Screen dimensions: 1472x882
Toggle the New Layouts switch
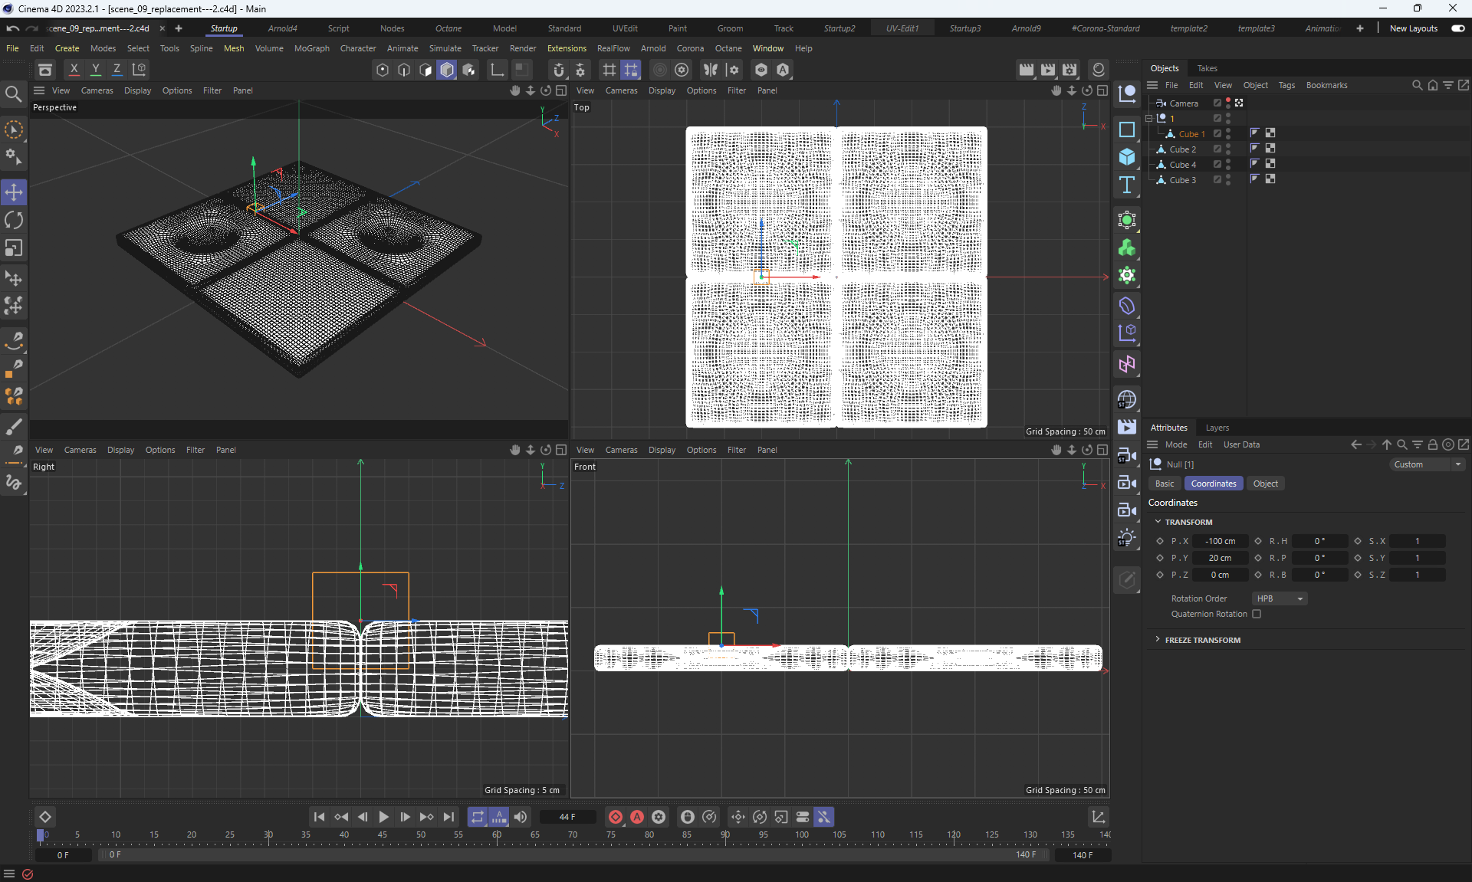click(x=1457, y=28)
